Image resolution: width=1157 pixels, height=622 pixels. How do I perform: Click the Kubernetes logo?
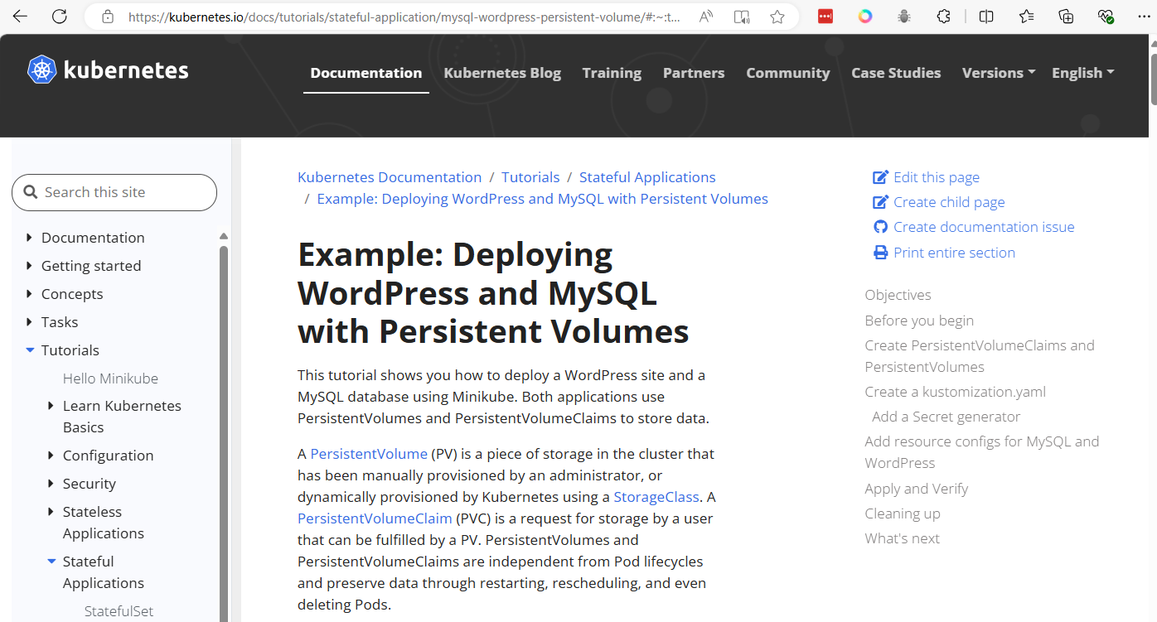point(108,70)
